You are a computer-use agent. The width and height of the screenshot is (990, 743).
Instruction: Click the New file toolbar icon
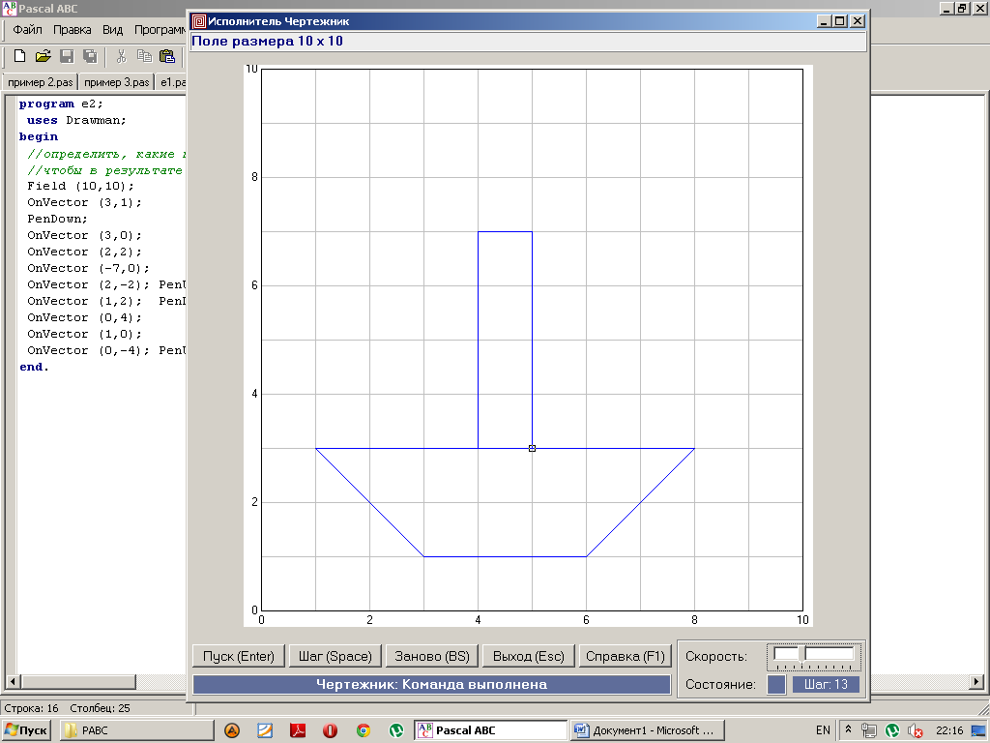(19, 56)
